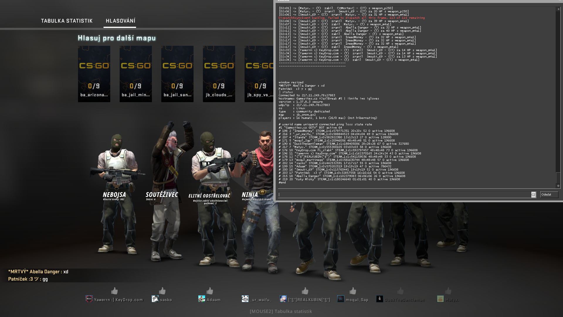Click DuckTheGentleman's avatar icon
The image size is (563, 317).
[379, 299]
